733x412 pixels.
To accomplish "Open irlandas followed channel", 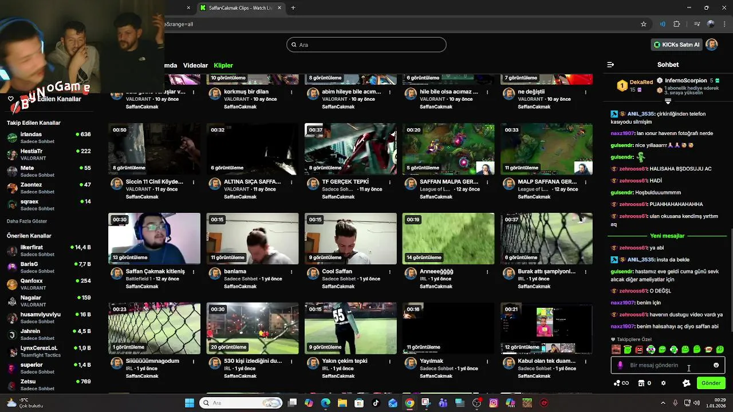I will [49, 137].
